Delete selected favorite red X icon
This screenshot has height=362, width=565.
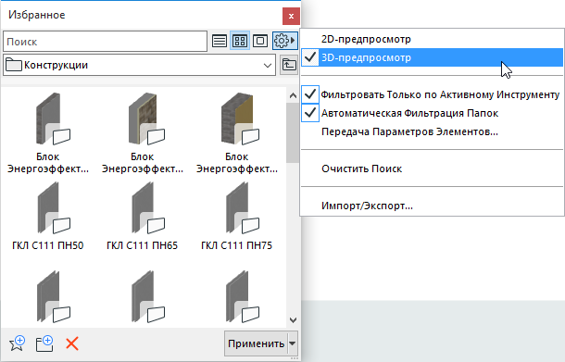[72, 343]
